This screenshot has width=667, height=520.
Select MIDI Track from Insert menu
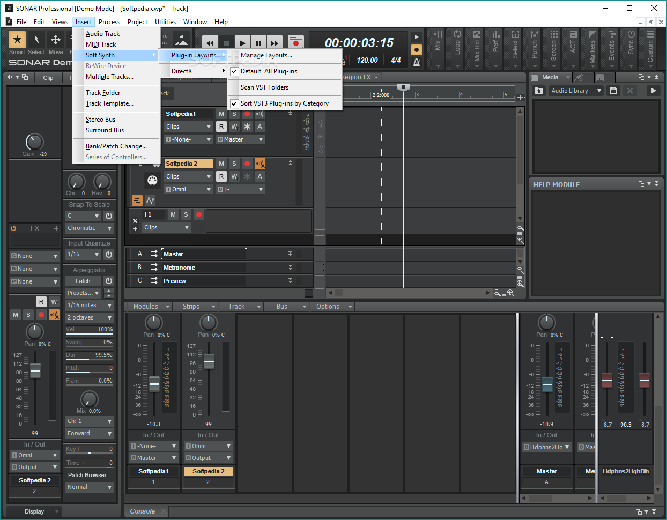(101, 44)
